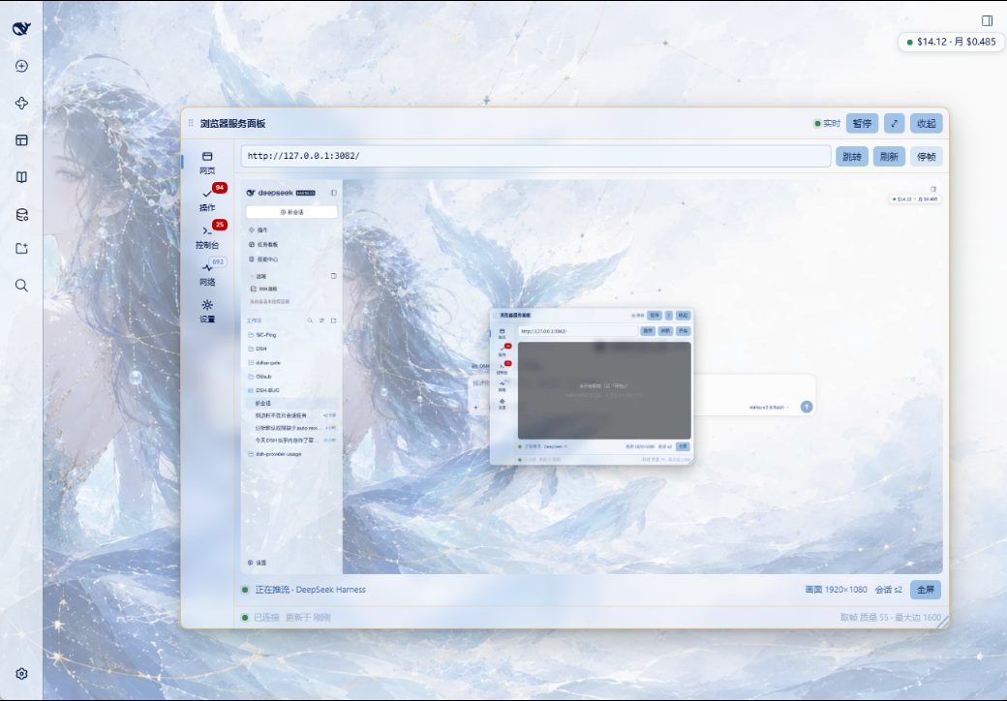Select the 操作 tab with 94 badge
Screen dimensions: 1007x701
click(x=207, y=199)
